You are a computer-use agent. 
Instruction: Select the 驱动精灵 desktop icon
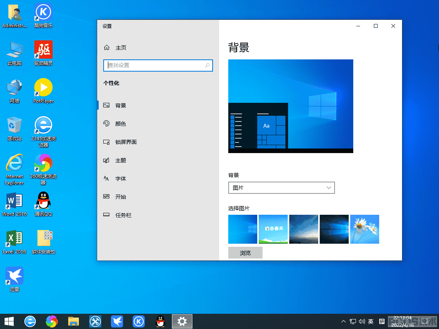pos(43,53)
